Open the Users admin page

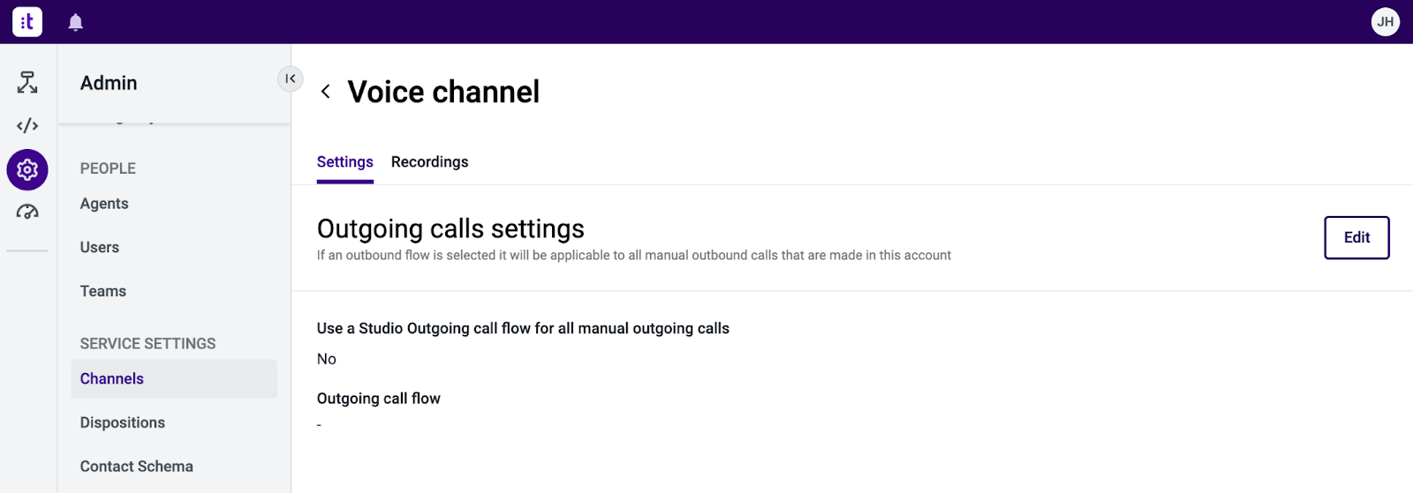click(x=100, y=248)
